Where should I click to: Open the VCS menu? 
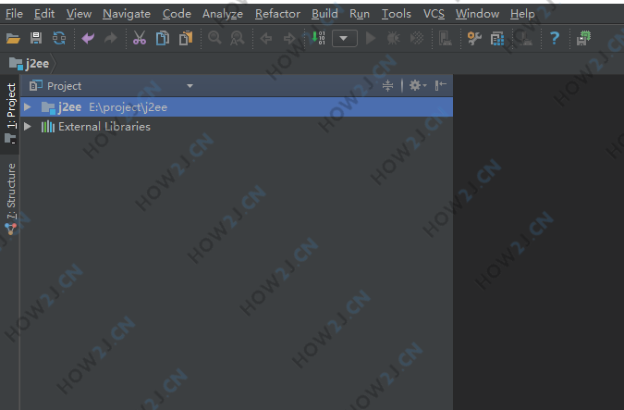(434, 14)
